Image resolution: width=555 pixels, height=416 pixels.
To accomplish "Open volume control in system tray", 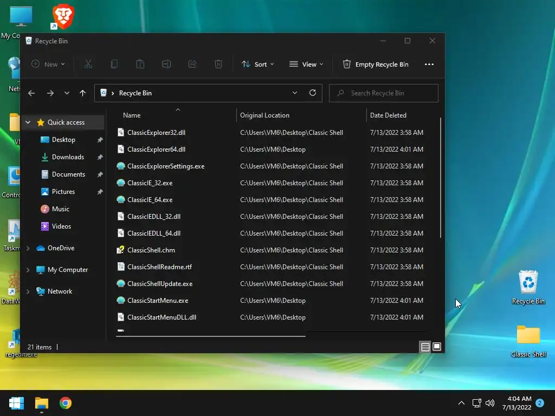I will click(490, 403).
